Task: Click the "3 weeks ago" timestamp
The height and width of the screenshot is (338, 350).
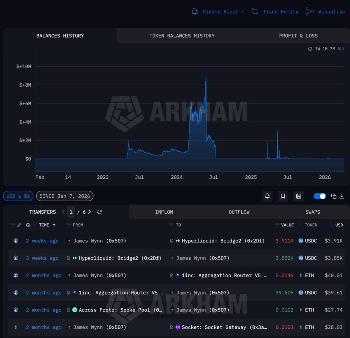Action: pos(42,258)
